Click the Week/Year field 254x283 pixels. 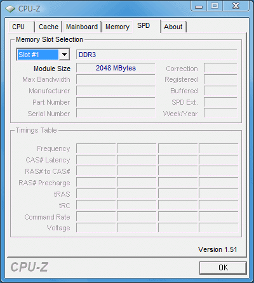220,113
